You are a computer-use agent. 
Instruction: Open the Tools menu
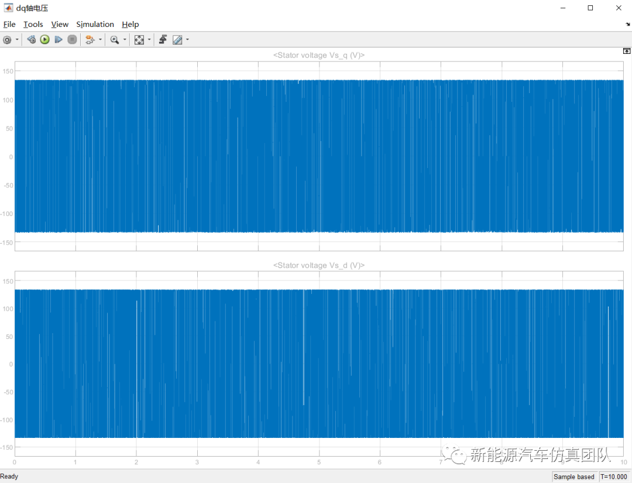pos(33,24)
